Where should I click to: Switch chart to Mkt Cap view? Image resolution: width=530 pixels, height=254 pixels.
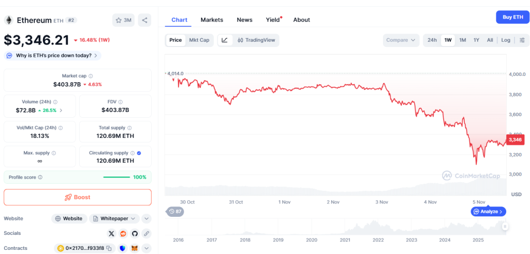pos(199,40)
